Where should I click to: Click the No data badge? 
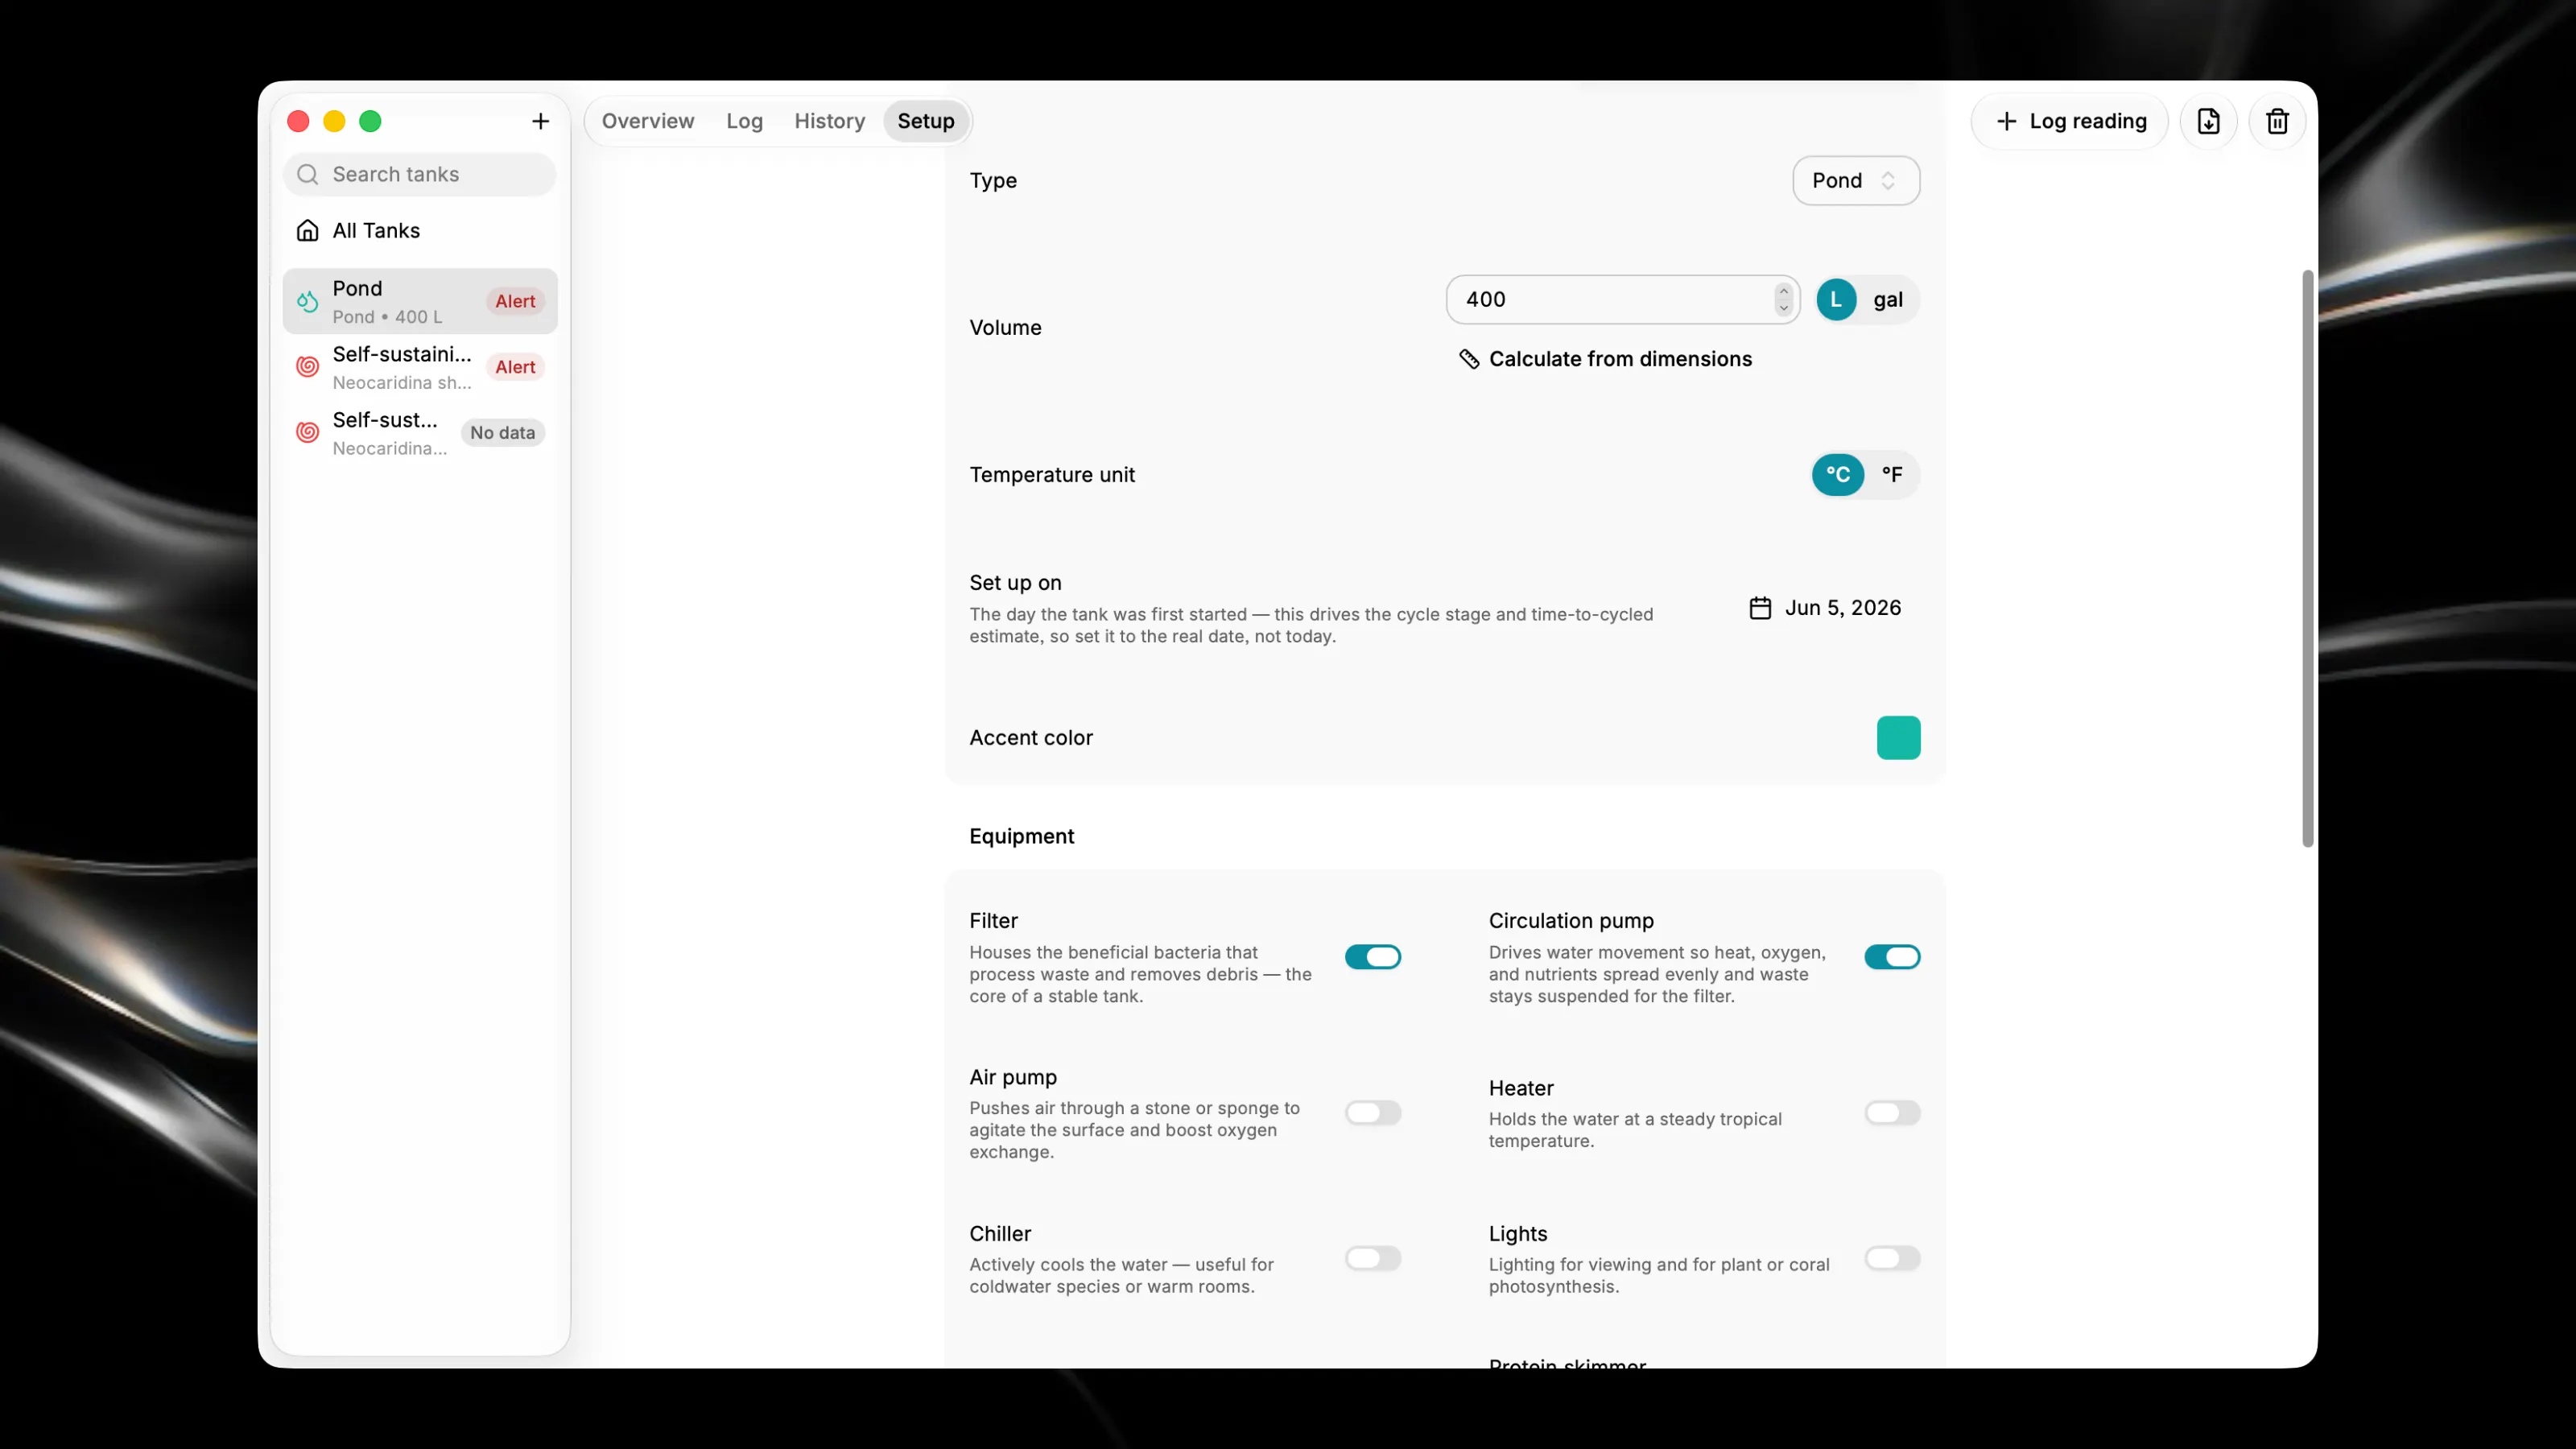[502, 433]
